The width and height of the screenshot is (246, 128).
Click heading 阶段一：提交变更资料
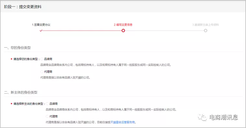23,7
